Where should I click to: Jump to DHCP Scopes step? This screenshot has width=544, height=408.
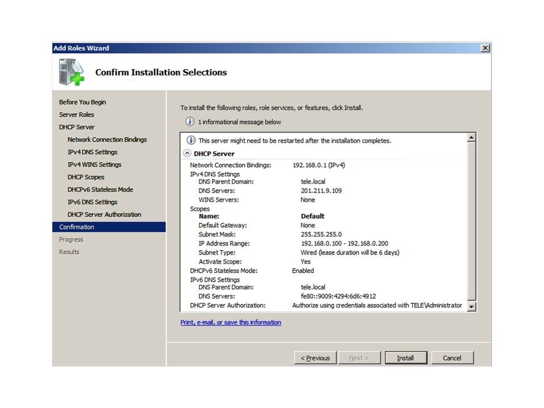(86, 177)
